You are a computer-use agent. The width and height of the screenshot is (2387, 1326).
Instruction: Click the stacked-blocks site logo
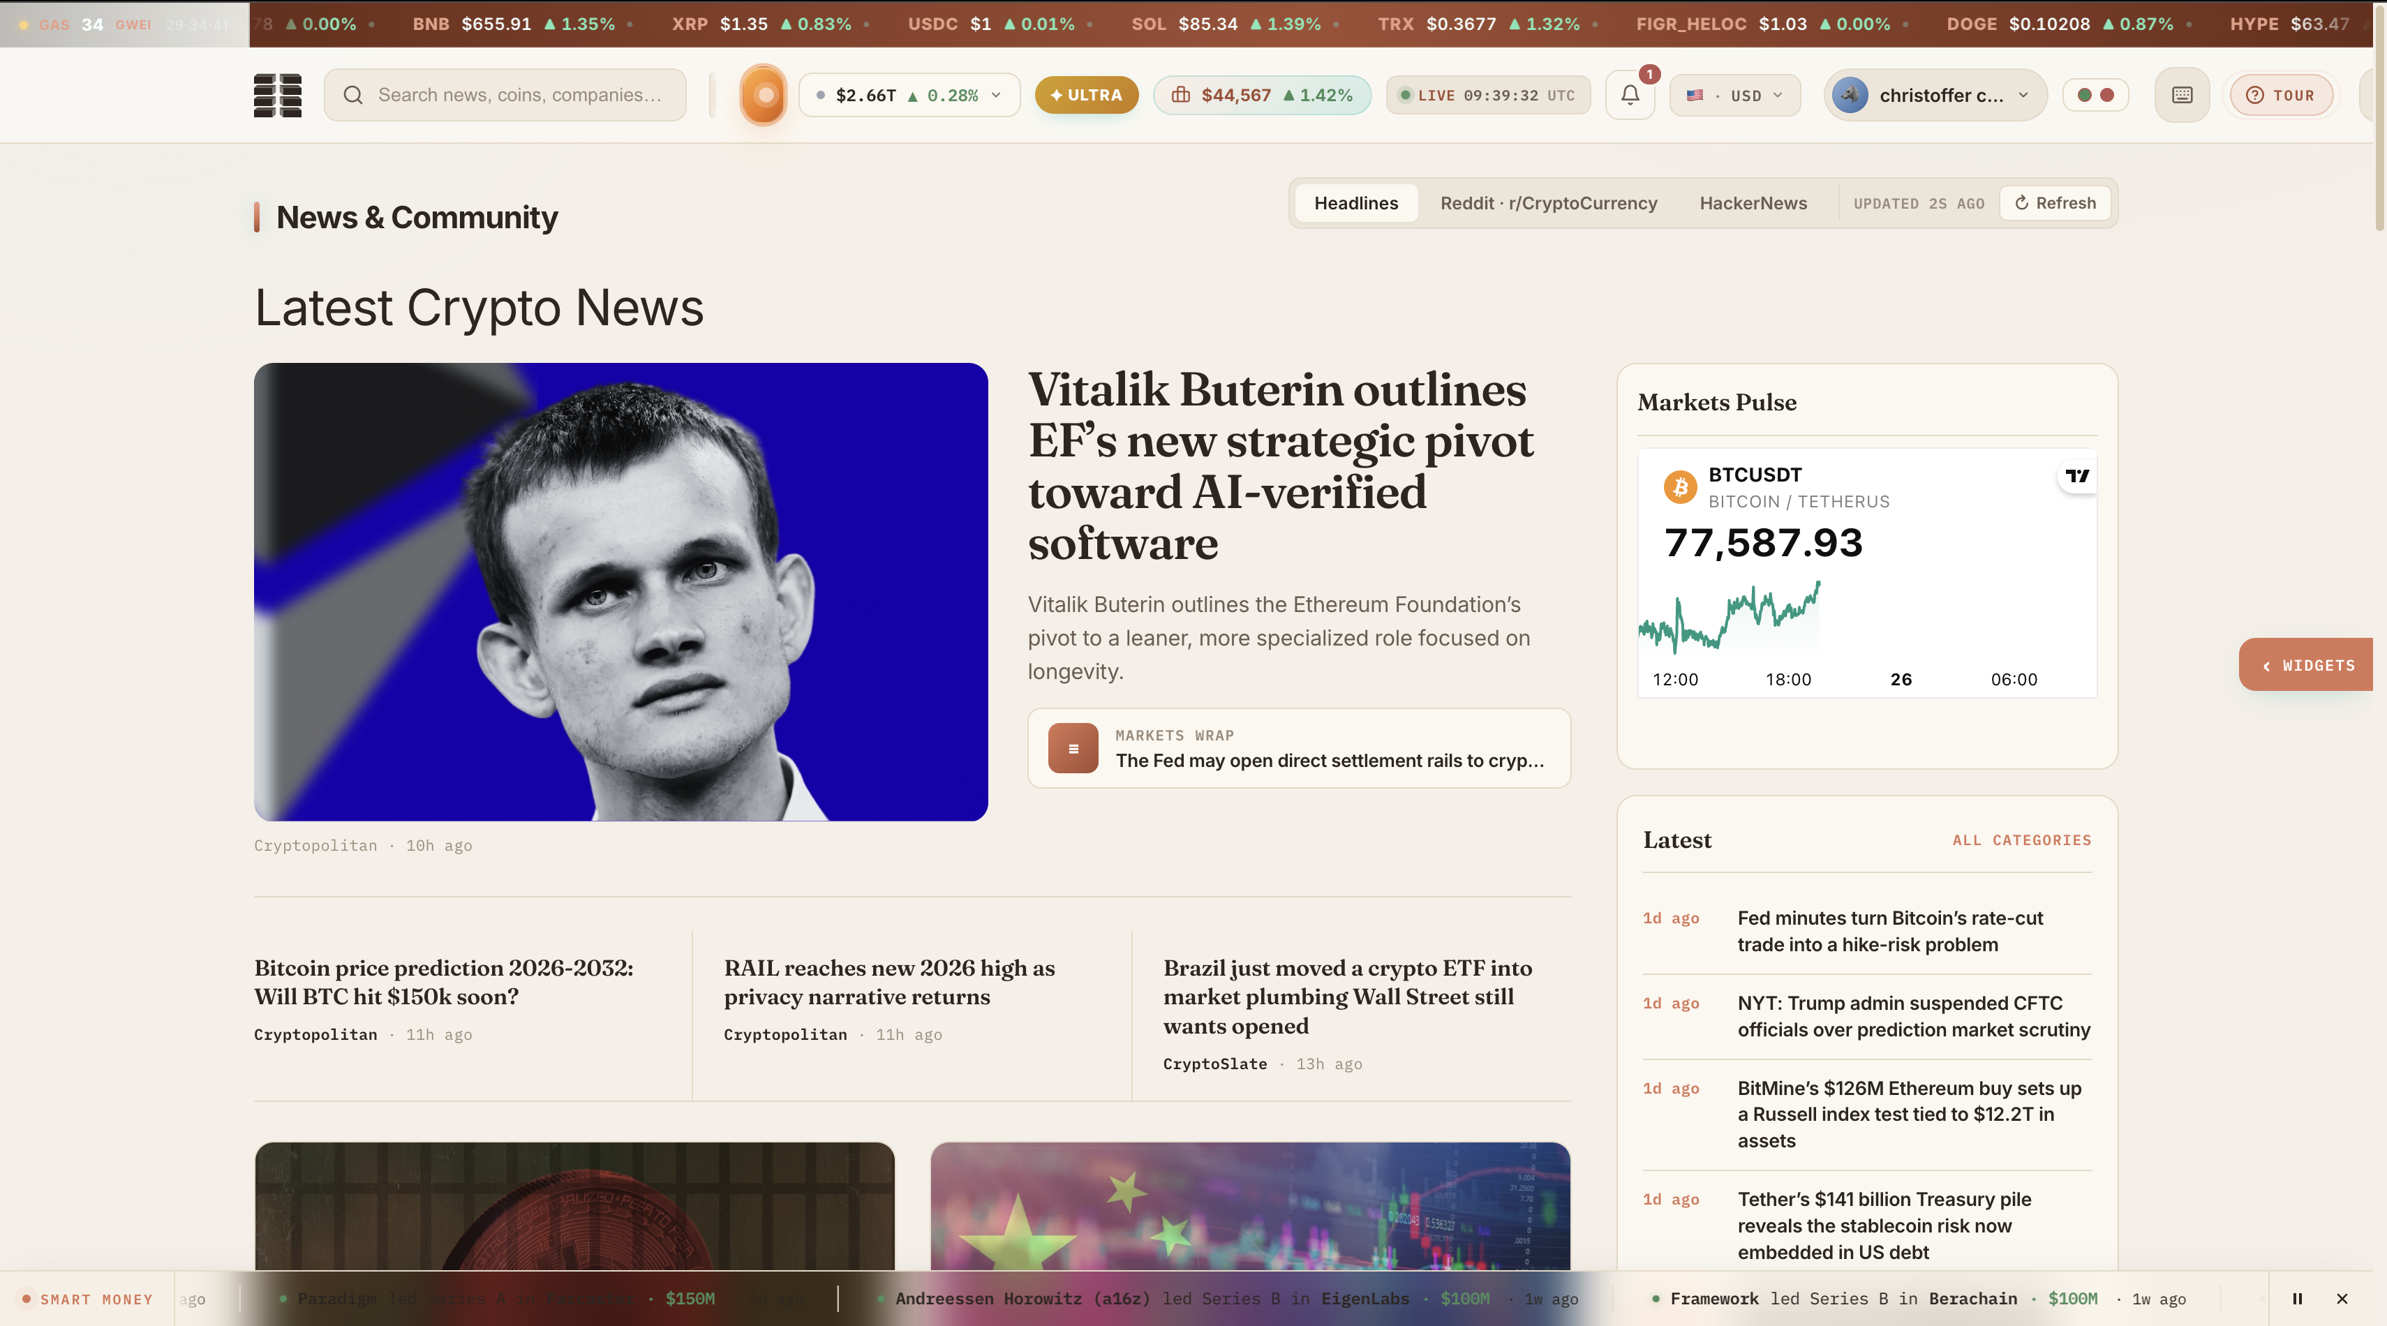click(x=277, y=96)
